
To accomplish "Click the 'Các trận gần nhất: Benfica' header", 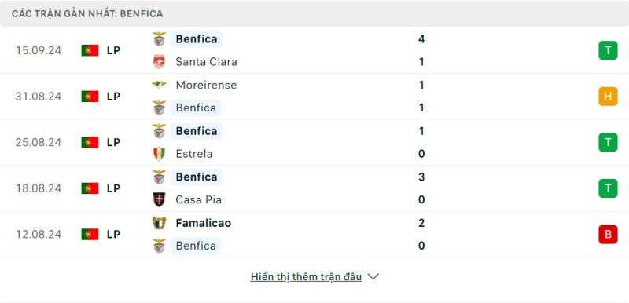I will [87, 13].
